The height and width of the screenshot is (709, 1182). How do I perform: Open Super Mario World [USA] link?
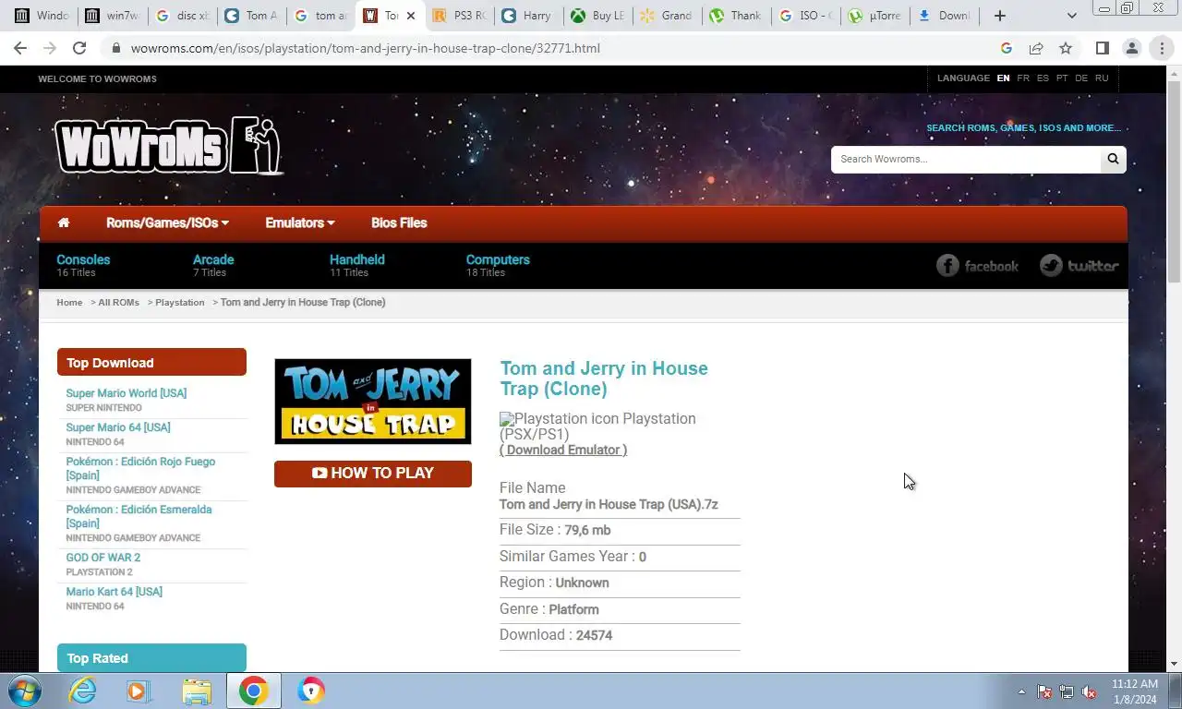(x=127, y=393)
